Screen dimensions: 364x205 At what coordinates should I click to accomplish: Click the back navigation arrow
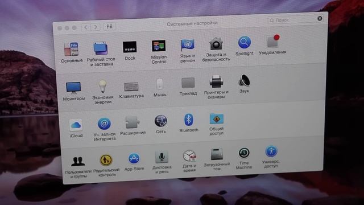point(86,27)
